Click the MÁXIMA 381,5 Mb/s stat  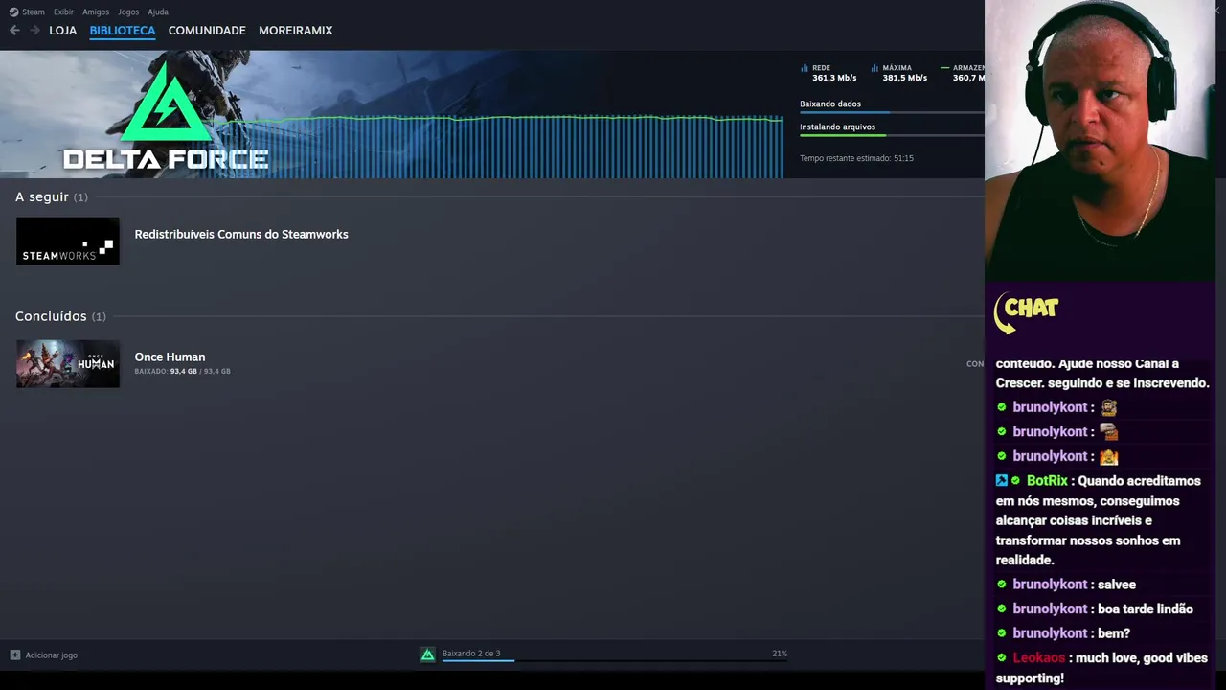click(899, 73)
